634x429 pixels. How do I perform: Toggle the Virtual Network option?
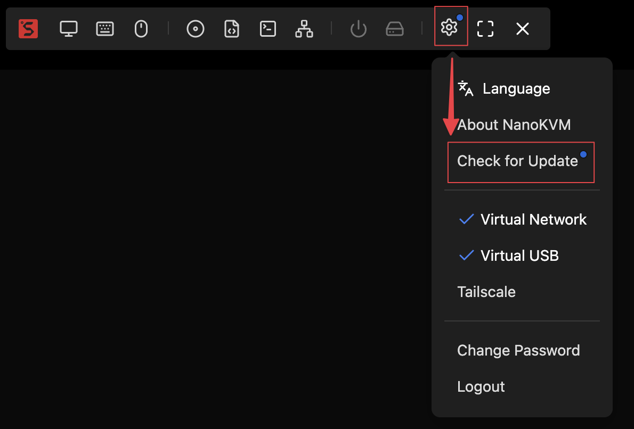(x=522, y=219)
